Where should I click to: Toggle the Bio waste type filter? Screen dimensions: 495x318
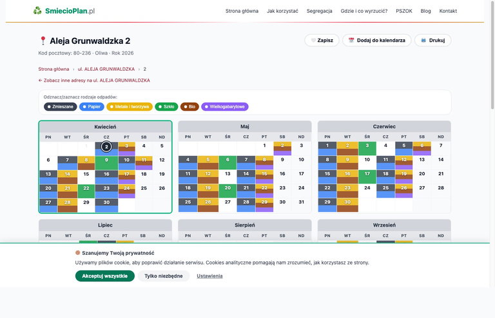[189, 107]
